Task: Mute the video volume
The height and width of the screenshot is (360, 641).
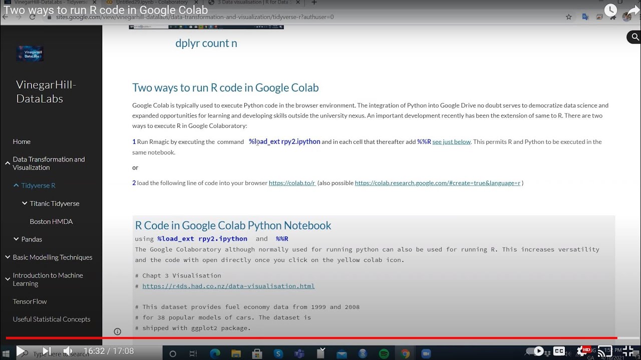Action: 68,351
